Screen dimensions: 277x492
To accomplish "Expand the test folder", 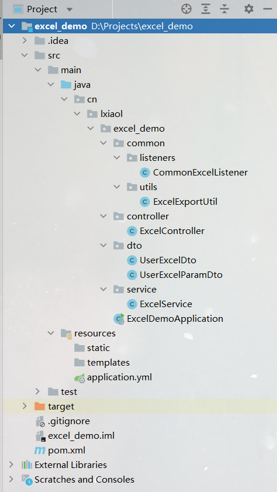I will point(37,391).
